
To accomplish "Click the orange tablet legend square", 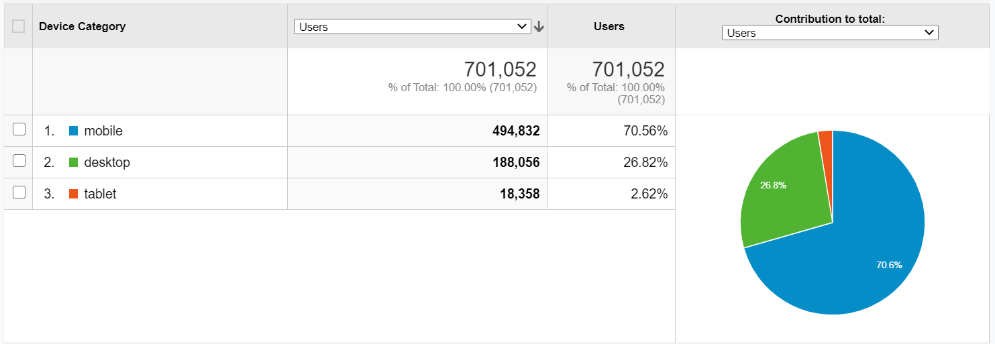I will [x=74, y=194].
